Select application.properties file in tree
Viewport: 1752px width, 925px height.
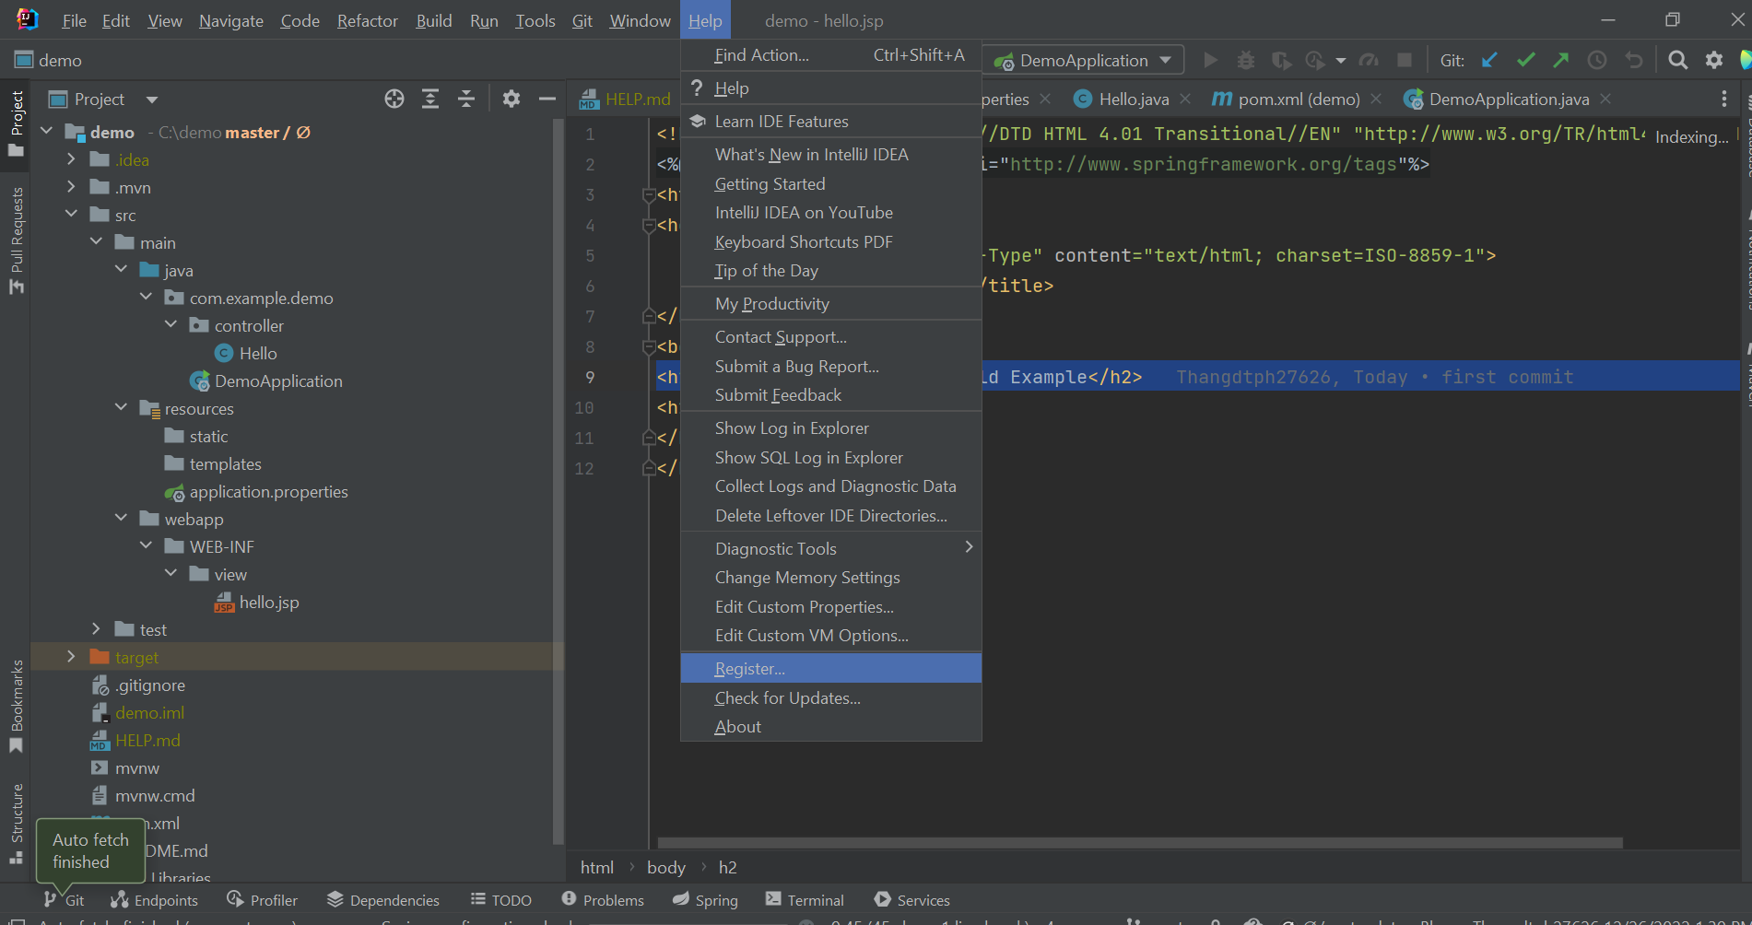point(268,491)
